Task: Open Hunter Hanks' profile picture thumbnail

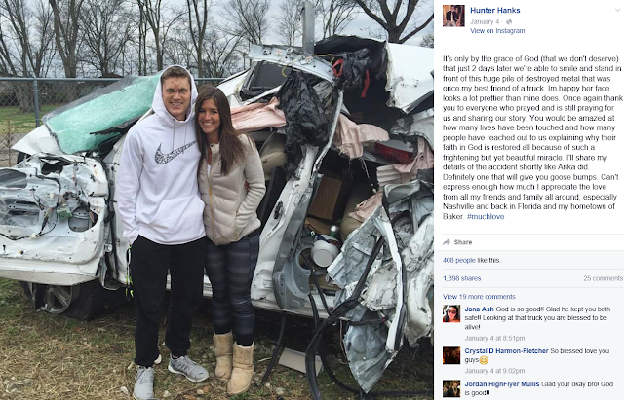Action: point(453,16)
